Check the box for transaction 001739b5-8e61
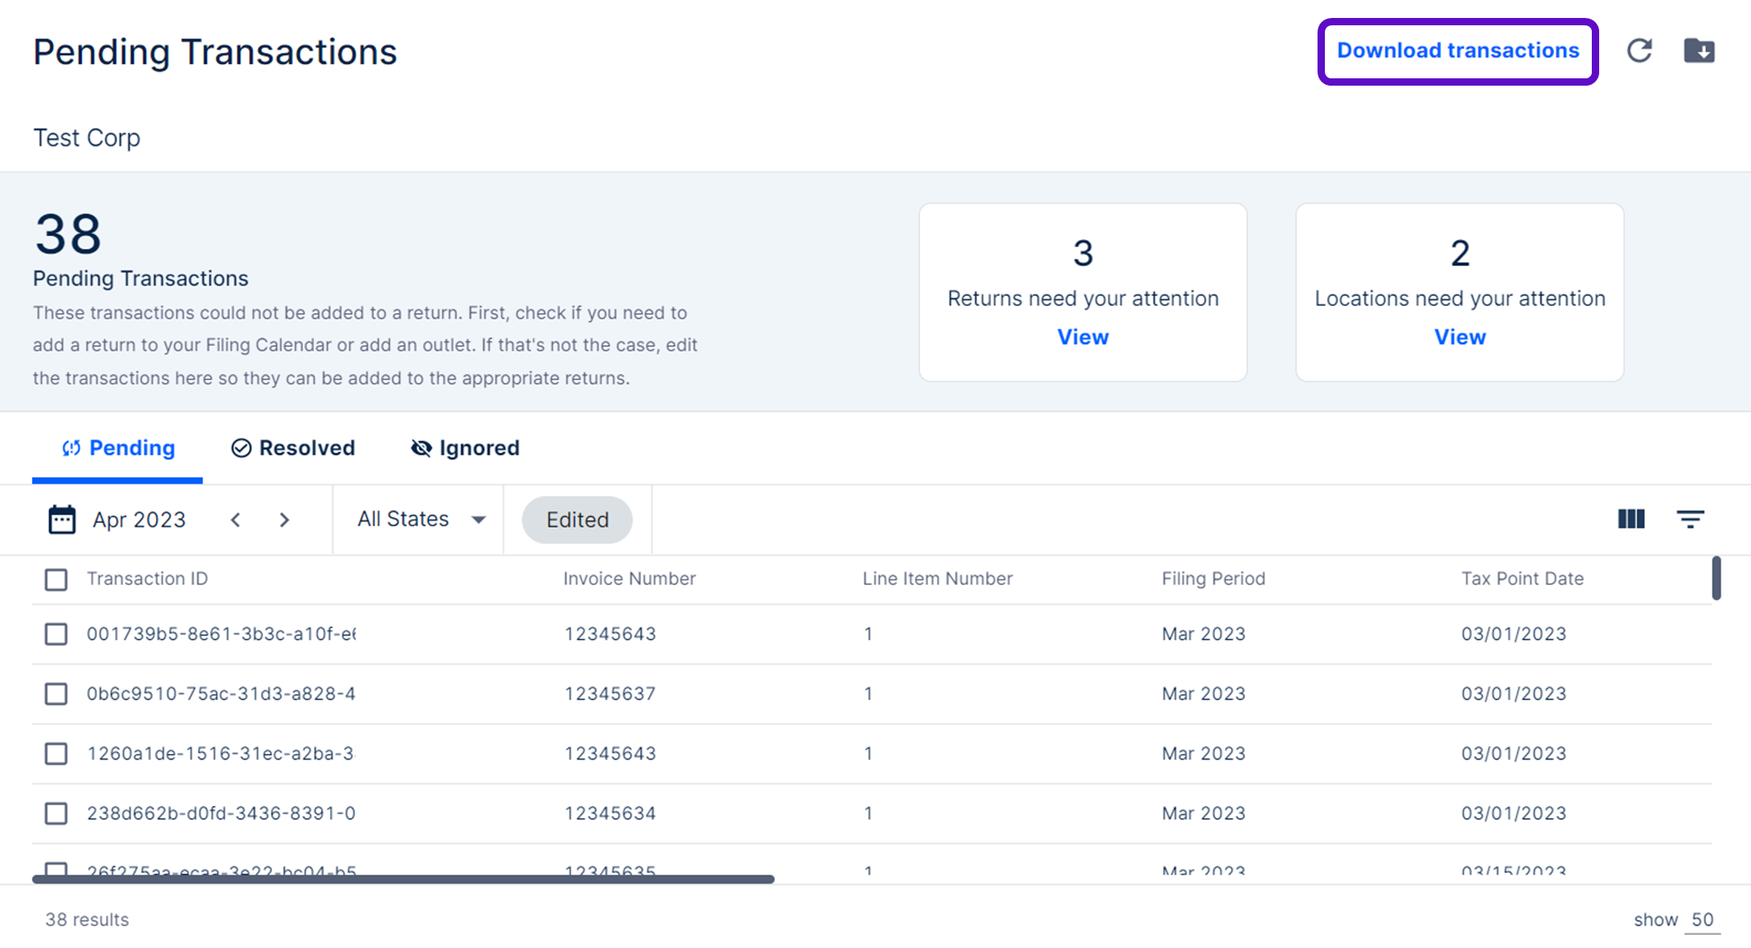Viewport: 1751px width, 948px height. (56, 634)
